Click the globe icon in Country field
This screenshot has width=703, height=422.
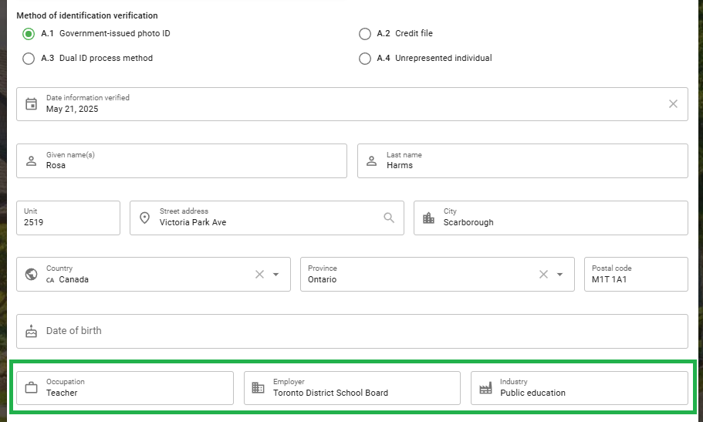31,274
